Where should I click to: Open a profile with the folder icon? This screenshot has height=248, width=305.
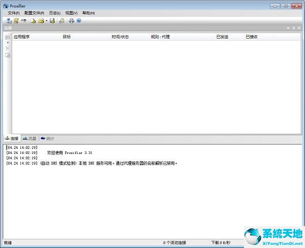point(41,21)
